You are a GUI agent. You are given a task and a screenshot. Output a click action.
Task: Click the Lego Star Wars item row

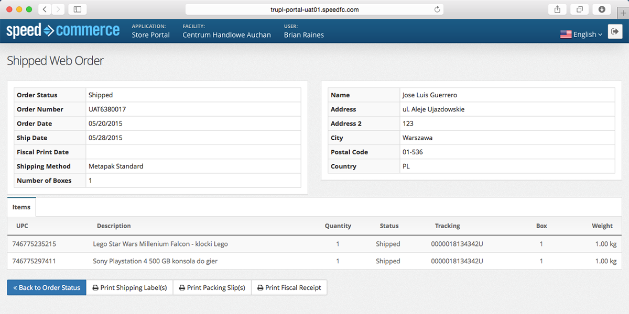(x=160, y=244)
